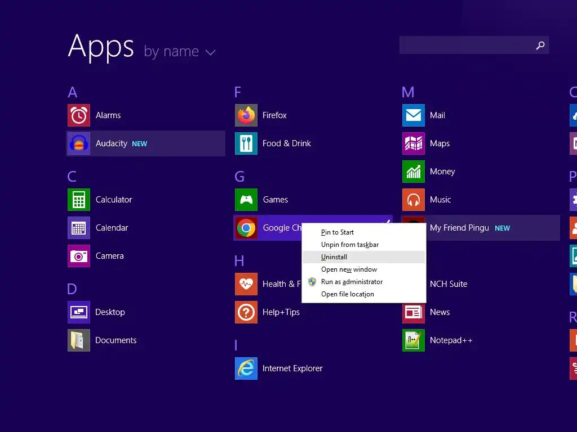Click the 'Maps' app name

pos(440,143)
